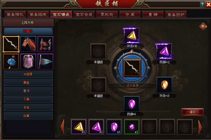
Task: Select the blue rose accessory icon
Action: pos(11,62)
